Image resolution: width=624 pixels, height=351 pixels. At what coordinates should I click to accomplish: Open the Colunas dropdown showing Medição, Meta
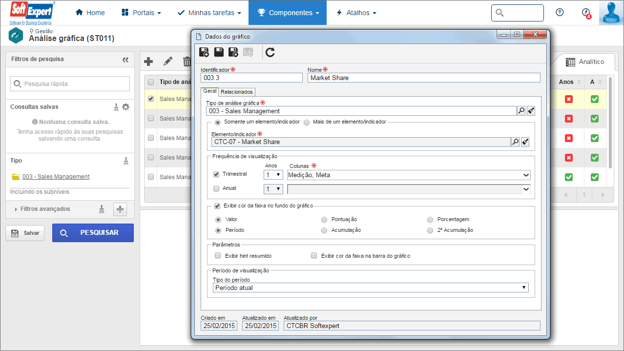(x=409, y=175)
